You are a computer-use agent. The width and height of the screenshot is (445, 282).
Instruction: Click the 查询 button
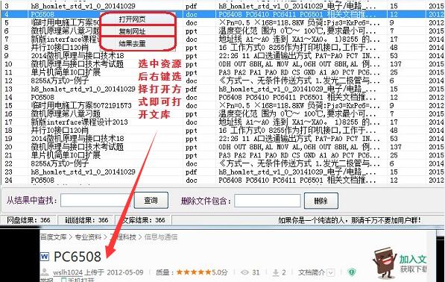click(151, 201)
